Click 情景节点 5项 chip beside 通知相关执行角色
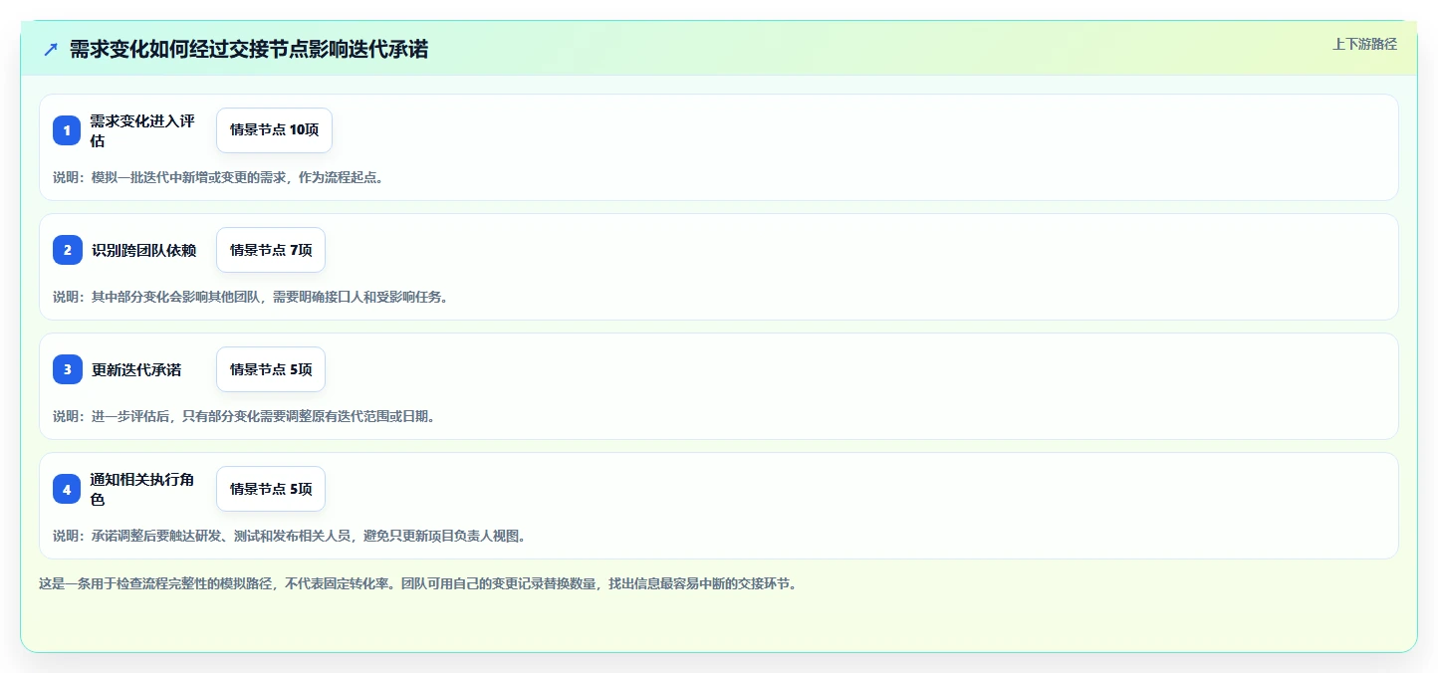The height and width of the screenshot is (673, 1438). click(x=271, y=489)
